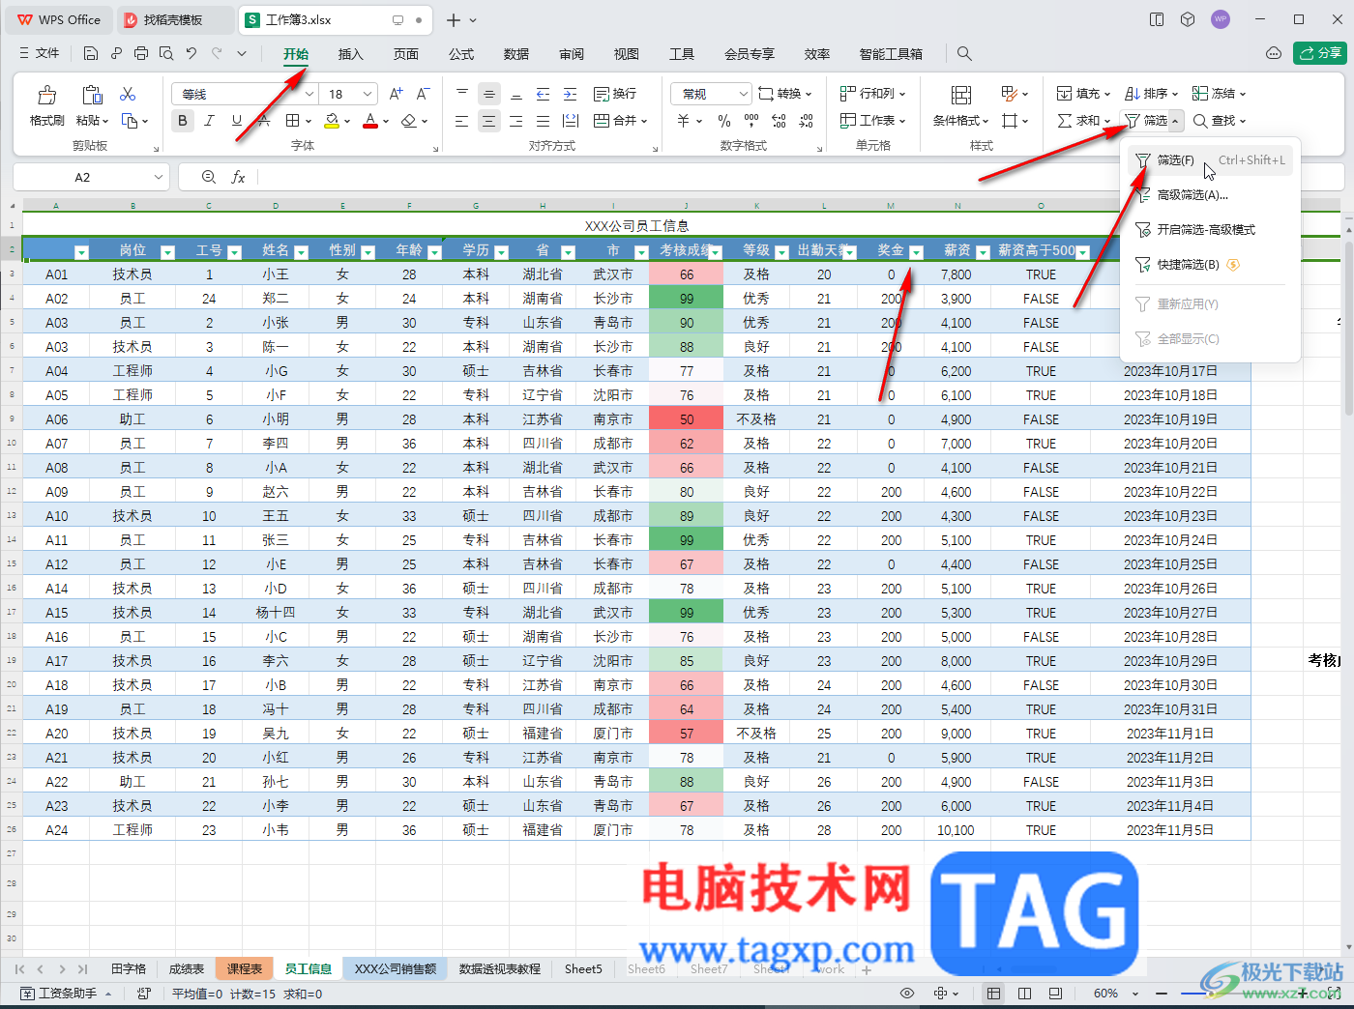
Task: Click the Print Preview icon
Action: tap(166, 54)
